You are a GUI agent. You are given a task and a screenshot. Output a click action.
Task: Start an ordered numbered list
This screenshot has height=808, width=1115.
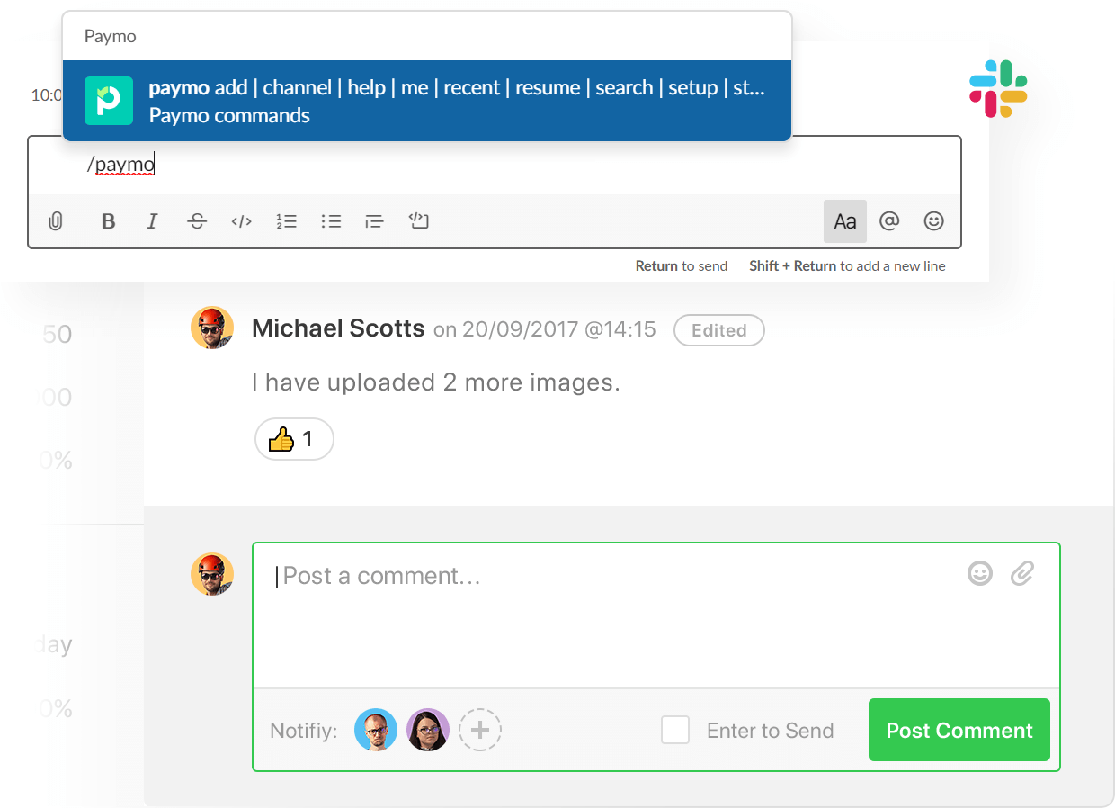[x=286, y=221]
